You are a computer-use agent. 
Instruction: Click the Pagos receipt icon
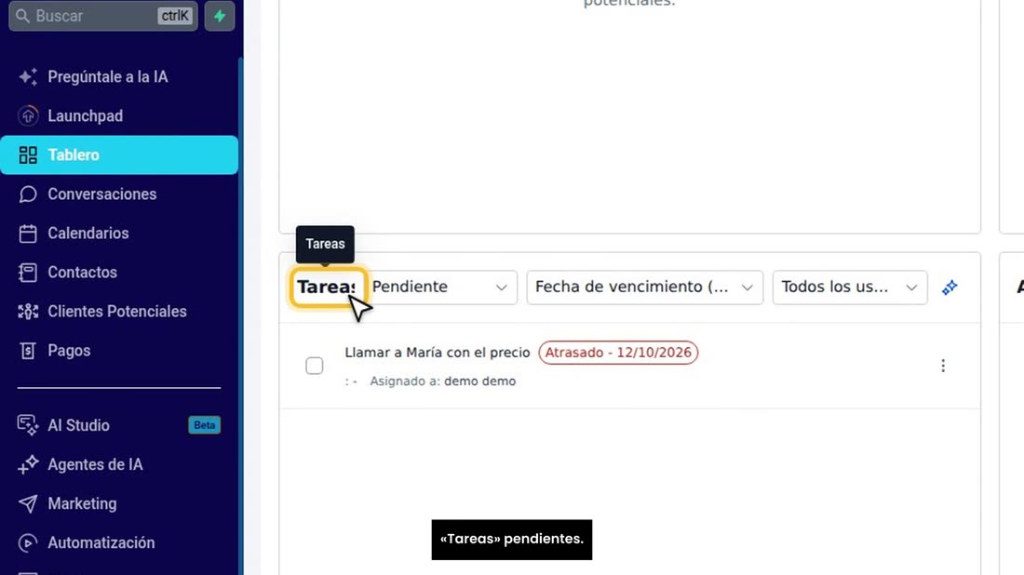(x=27, y=351)
